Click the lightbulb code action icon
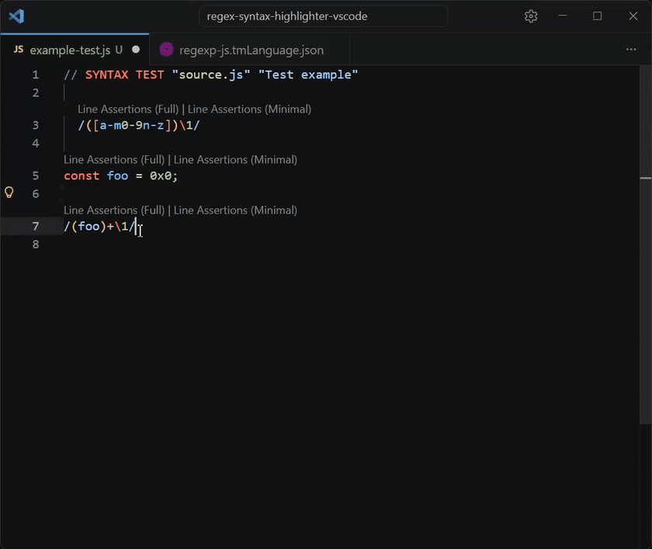 pyautogui.click(x=9, y=193)
